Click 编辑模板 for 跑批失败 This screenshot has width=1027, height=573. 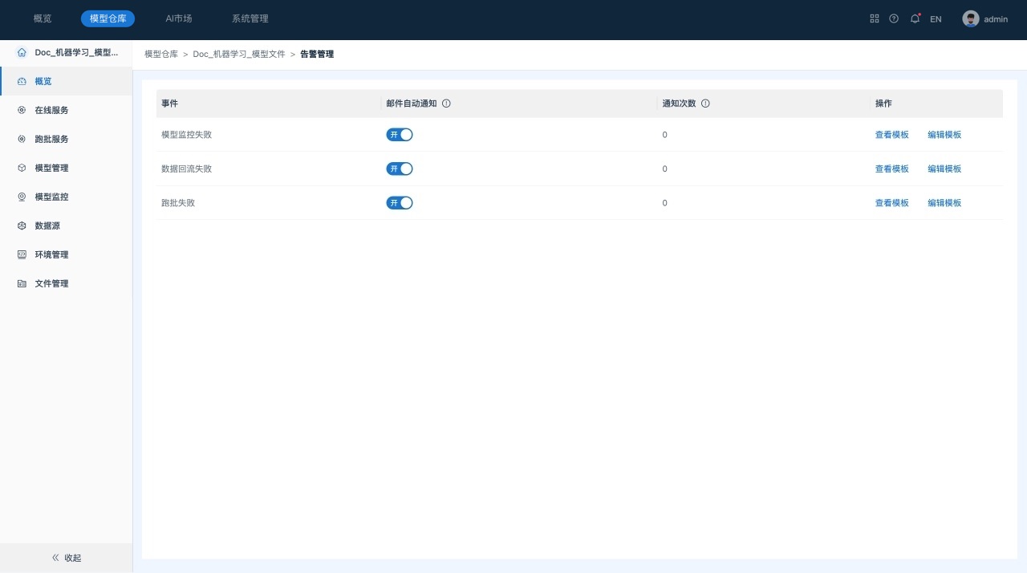944,203
